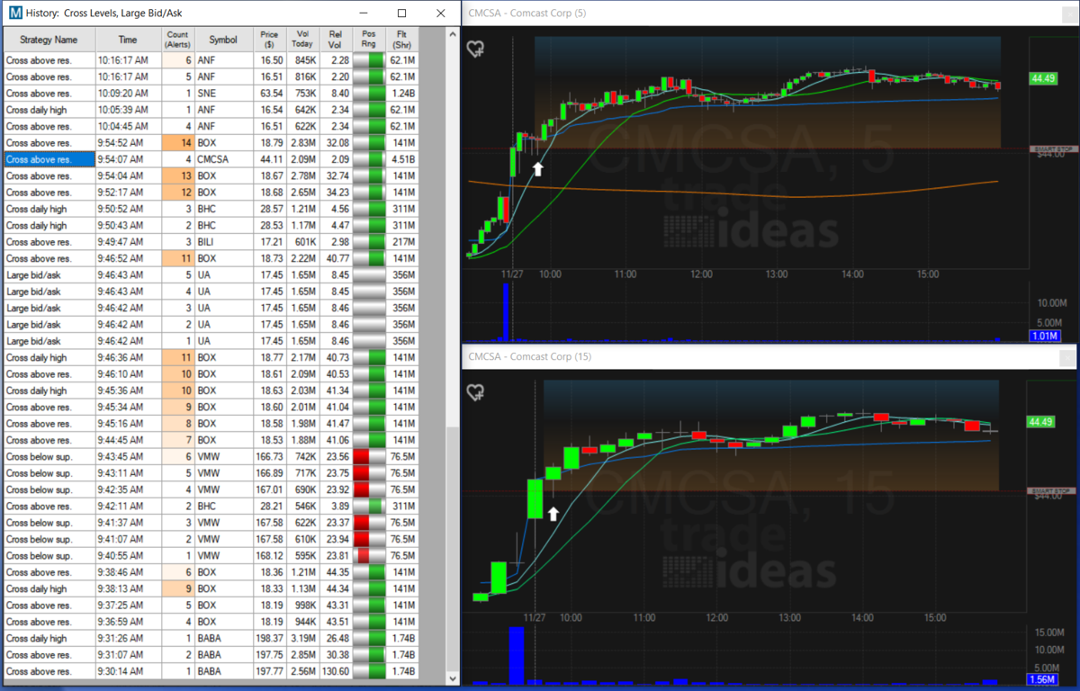The width and height of the screenshot is (1080, 691).
Task: Click BABA row at 9:31:26 AM
Action: click(x=211, y=639)
